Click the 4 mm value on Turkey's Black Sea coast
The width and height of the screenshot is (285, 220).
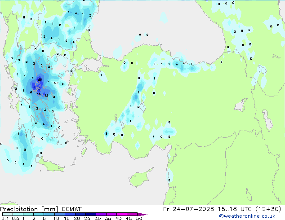177,64
